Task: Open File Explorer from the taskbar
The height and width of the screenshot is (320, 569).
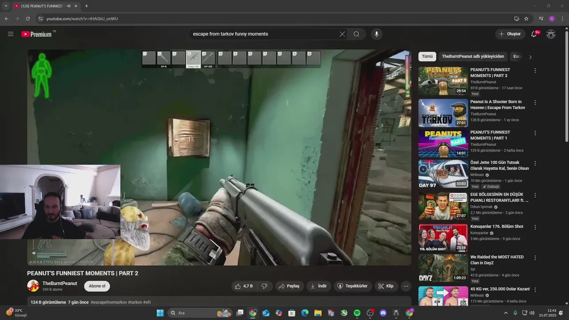Action: tap(318, 313)
